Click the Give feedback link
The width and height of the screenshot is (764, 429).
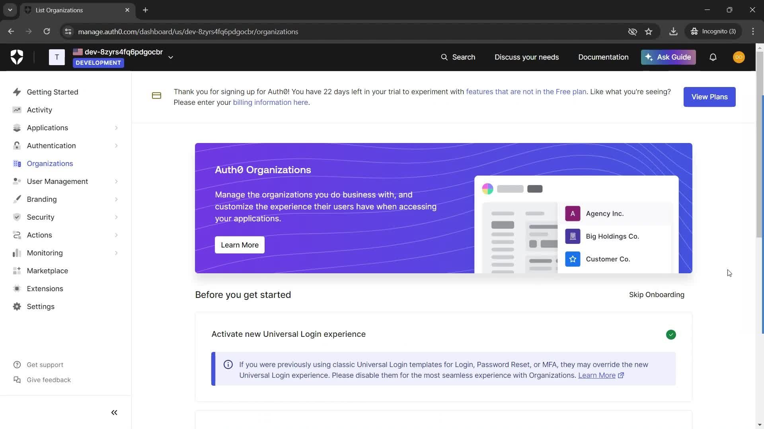[49, 380]
